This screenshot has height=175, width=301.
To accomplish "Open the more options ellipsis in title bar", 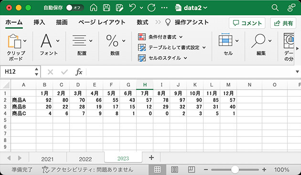I will pyautogui.click(x=164, y=8).
